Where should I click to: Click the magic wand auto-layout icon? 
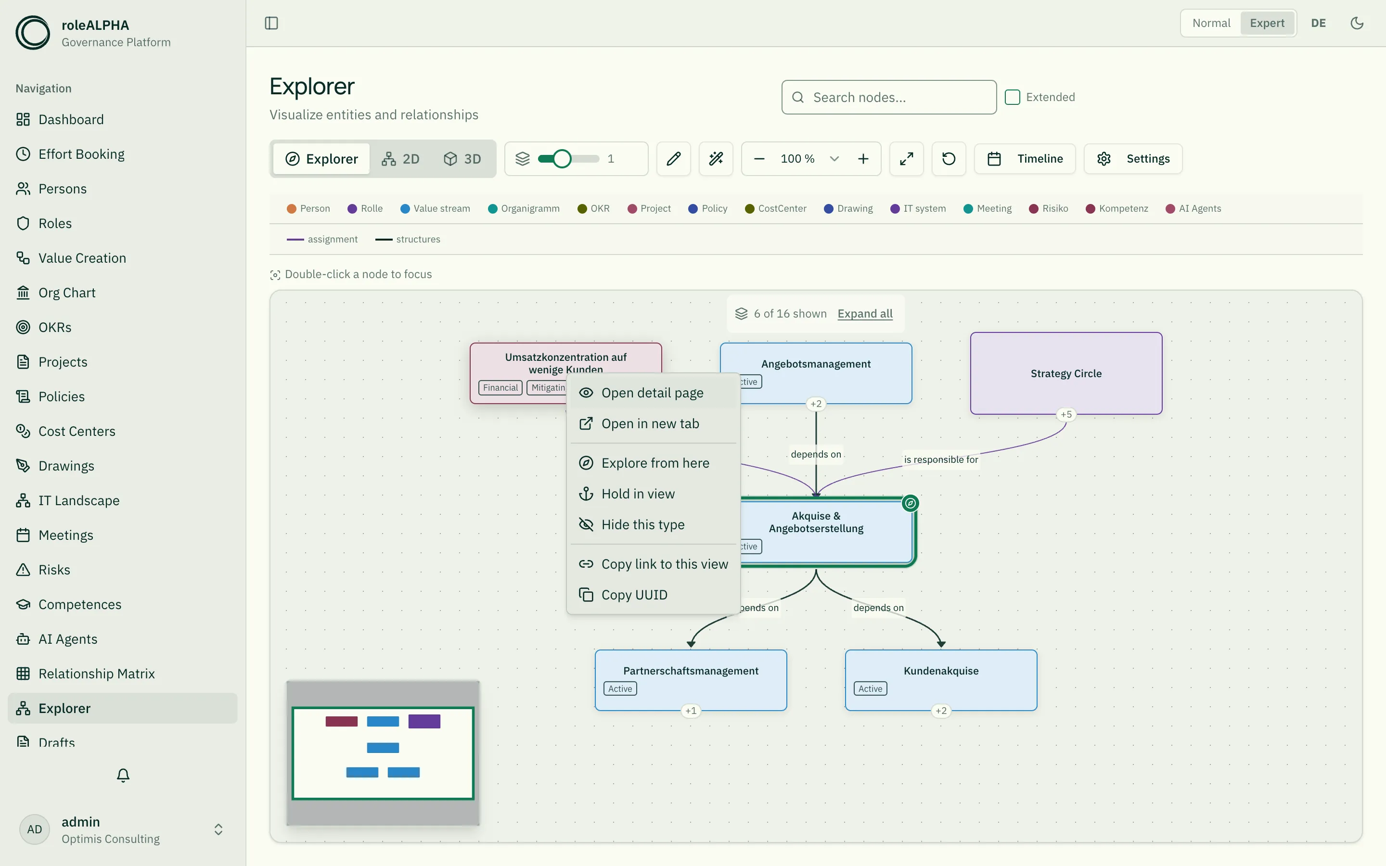[x=716, y=159]
